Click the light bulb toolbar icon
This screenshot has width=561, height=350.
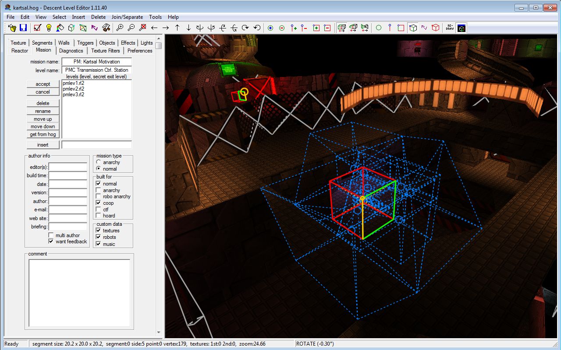(49, 28)
